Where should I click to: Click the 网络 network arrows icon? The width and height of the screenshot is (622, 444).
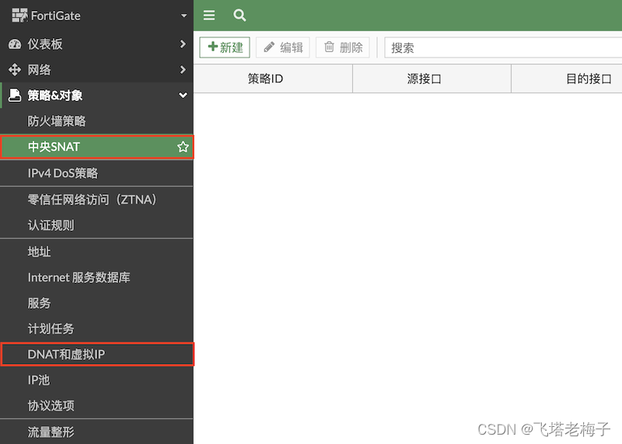(15, 70)
